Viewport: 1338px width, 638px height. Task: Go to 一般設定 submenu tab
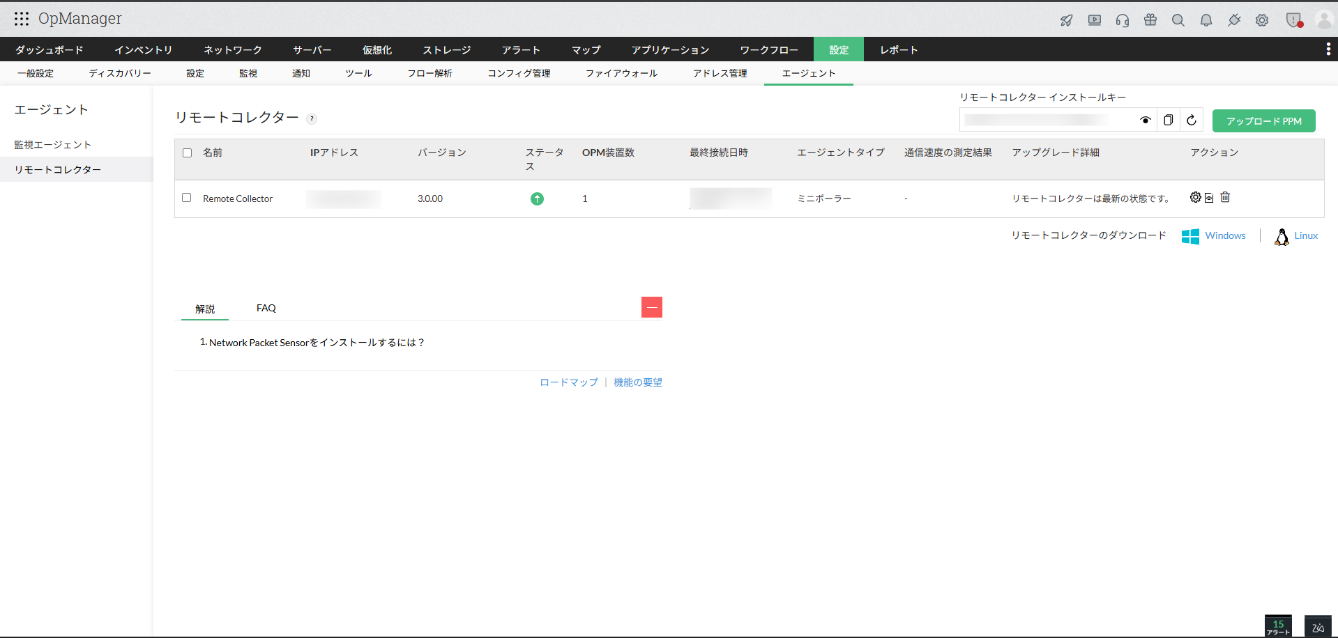pos(35,73)
